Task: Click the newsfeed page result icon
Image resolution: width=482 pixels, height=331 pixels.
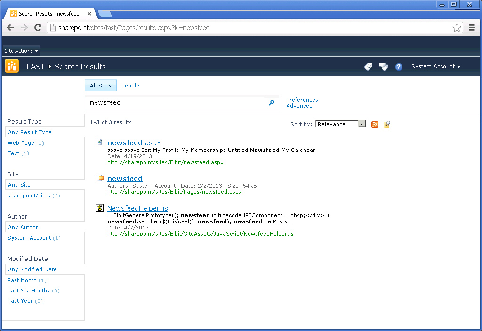Action: click(100, 178)
